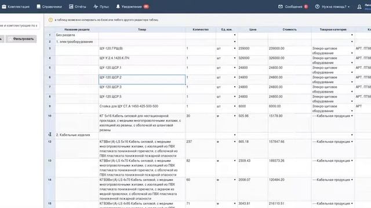The height and width of the screenshot is (208, 371).
Task: Select the ЩУ-120.ЩСР.1 product cell
Action: [x=142, y=70]
